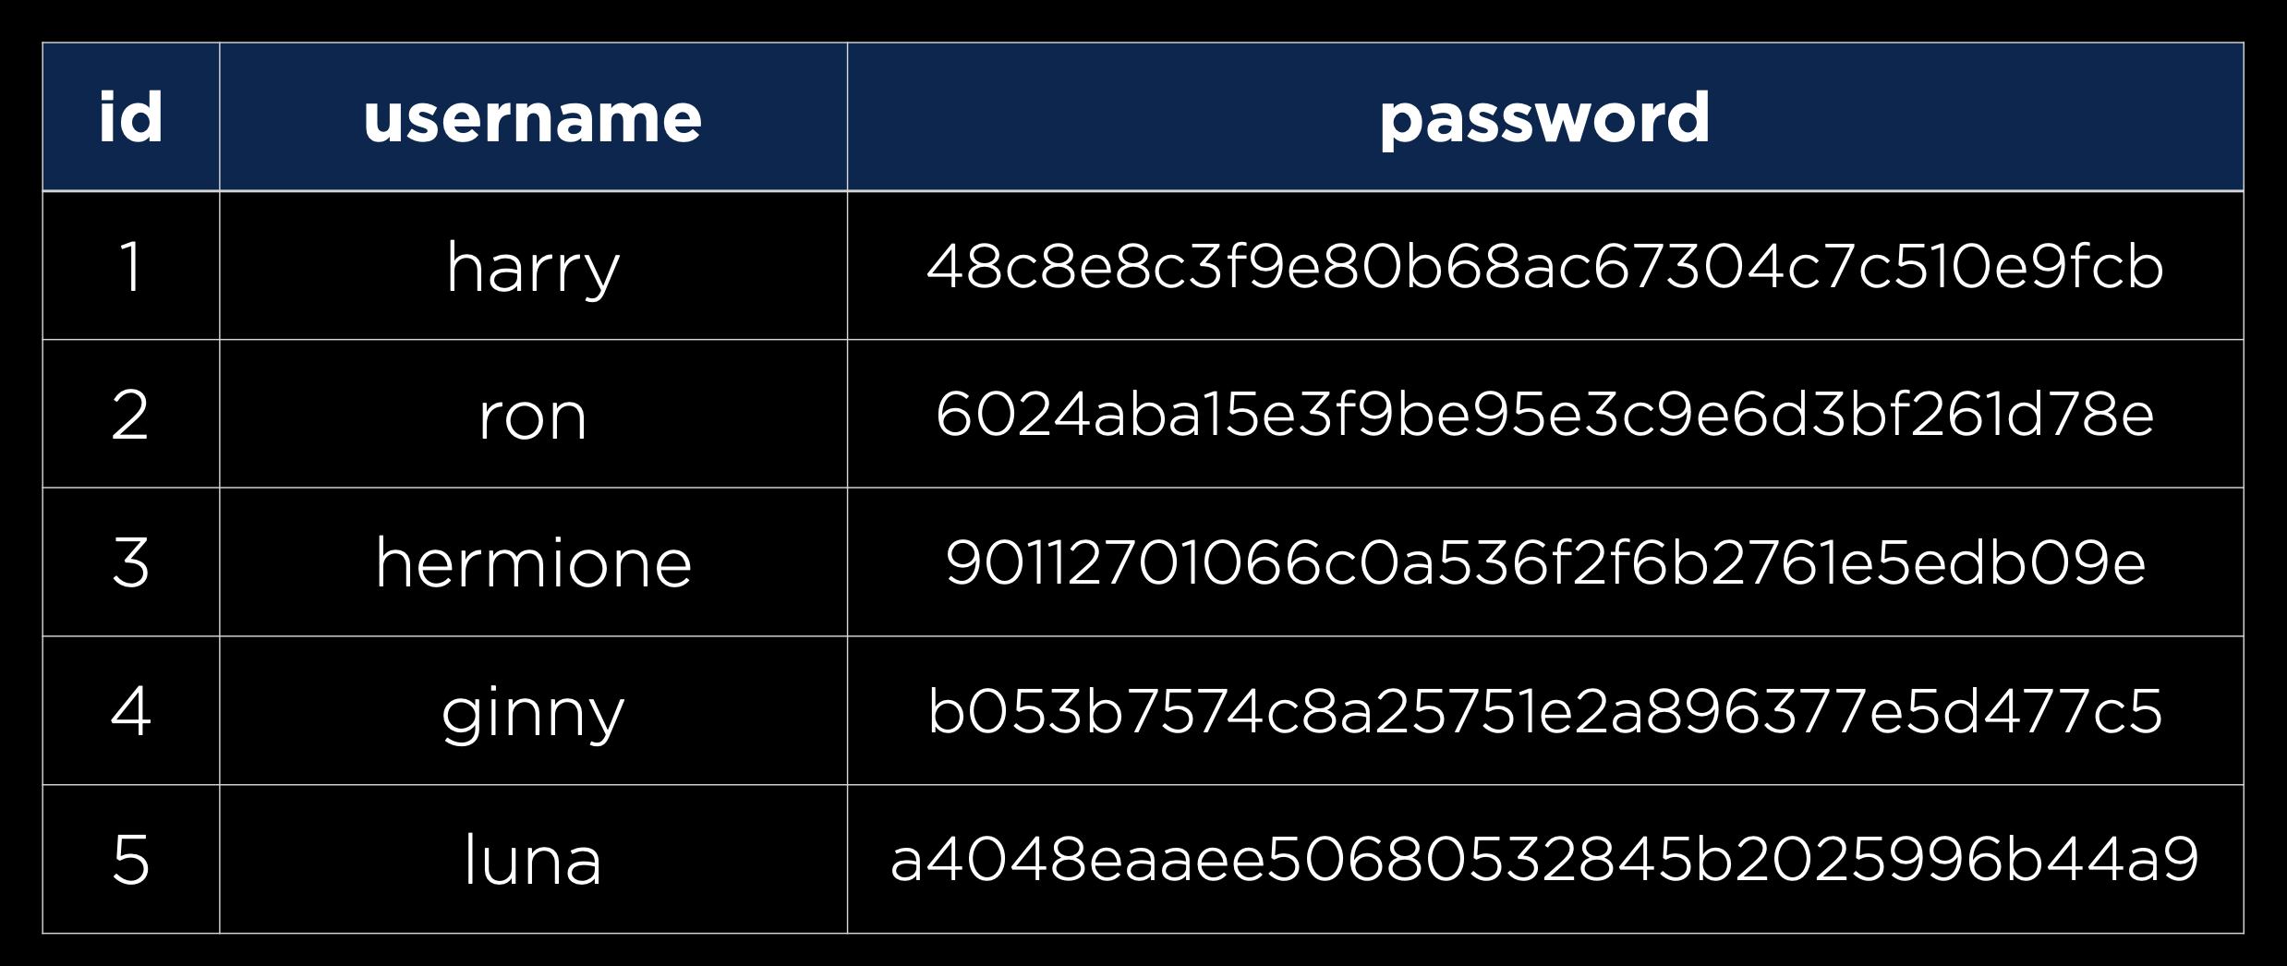This screenshot has width=2287, height=966.
Task: Select the password hash starting with 90112701
Action: click(1544, 562)
